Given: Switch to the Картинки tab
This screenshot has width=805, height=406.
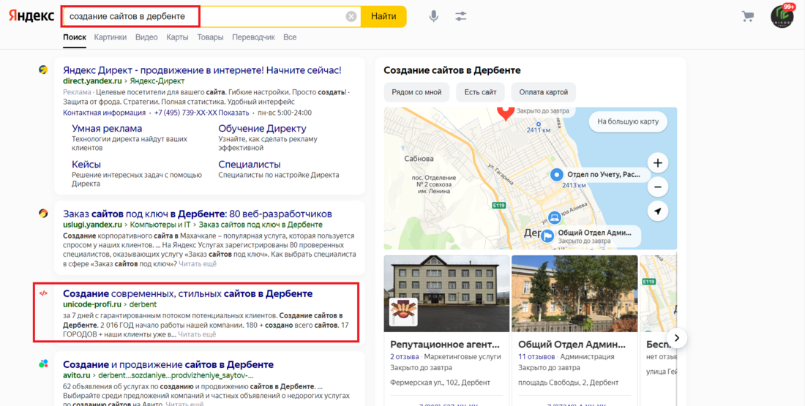Looking at the screenshot, I should [x=111, y=37].
